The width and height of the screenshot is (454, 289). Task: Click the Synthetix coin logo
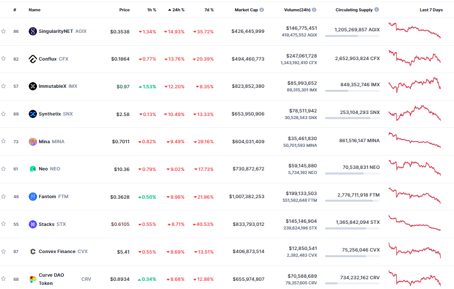33,114
